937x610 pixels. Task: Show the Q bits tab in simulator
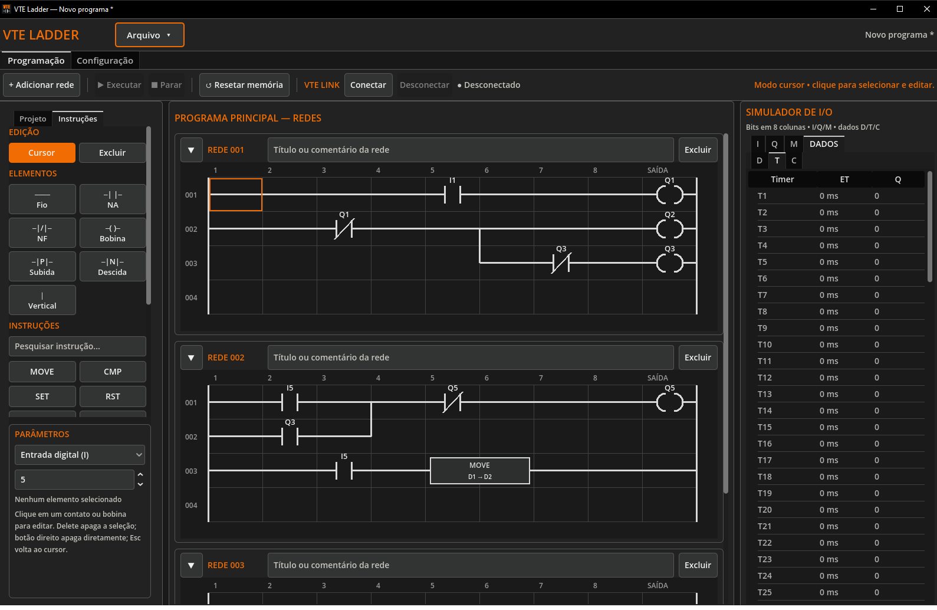pyautogui.click(x=774, y=144)
